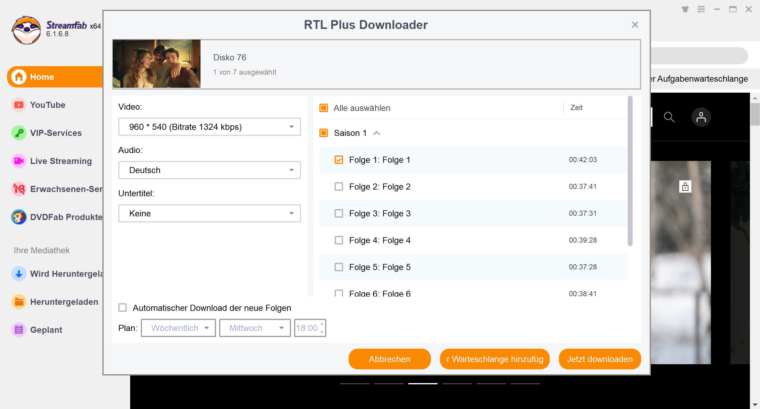The height and width of the screenshot is (409, 760).
Task: Click the Disko 76 thumbnail image
Action: click(x=157, y=64)
